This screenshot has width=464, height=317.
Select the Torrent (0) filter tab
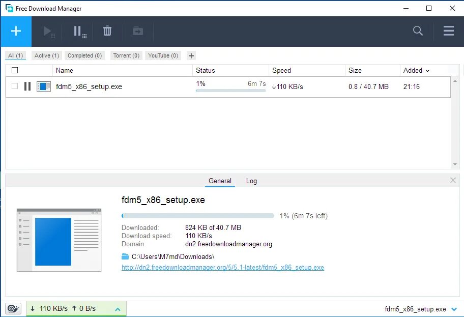point(126,55)
